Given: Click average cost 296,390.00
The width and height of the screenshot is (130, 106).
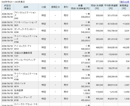Looking at the screenshot, I should (x=112, y=77).
